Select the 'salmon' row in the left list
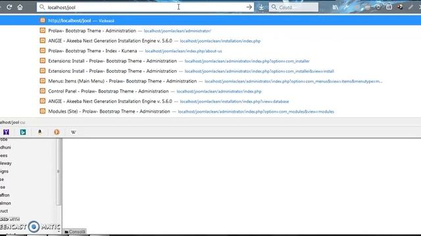421x236 pixels. [5, 203]
